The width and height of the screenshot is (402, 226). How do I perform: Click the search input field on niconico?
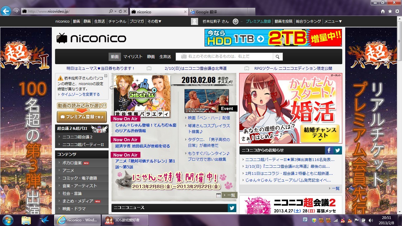click(224, 56)
